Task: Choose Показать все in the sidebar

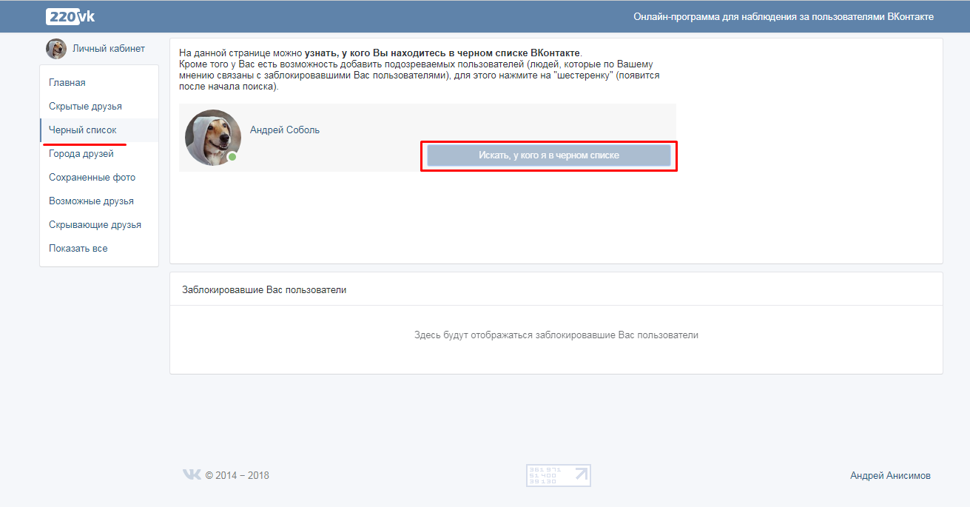Action: click(78, 248)
